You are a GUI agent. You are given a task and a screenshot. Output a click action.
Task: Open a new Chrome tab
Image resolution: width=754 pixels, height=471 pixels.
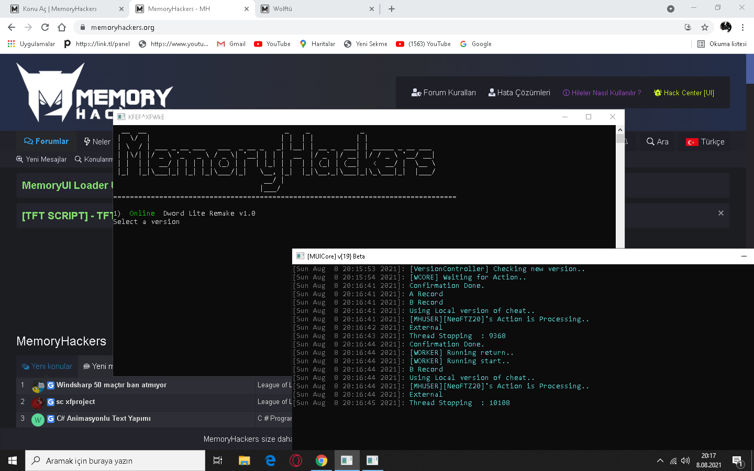point(392,9)
